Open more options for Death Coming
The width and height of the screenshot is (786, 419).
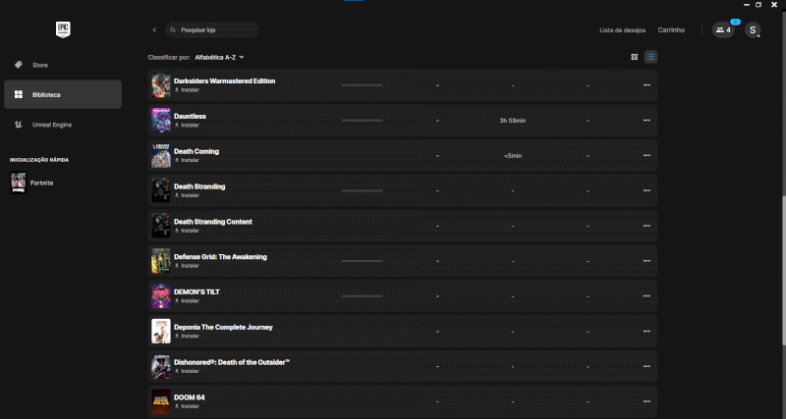[646, 156]
